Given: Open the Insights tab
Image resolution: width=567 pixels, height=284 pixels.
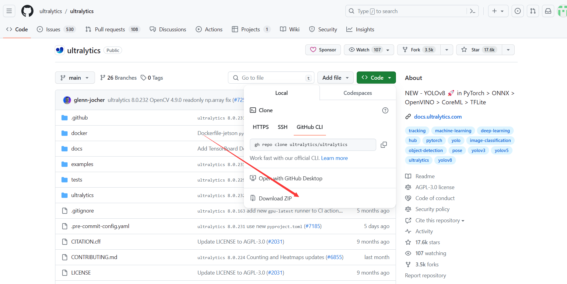Looking at the screenshot, I should [x=360, y=29].
